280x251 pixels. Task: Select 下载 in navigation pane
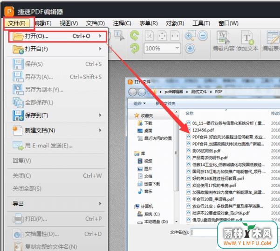click(x=145, y=123)
